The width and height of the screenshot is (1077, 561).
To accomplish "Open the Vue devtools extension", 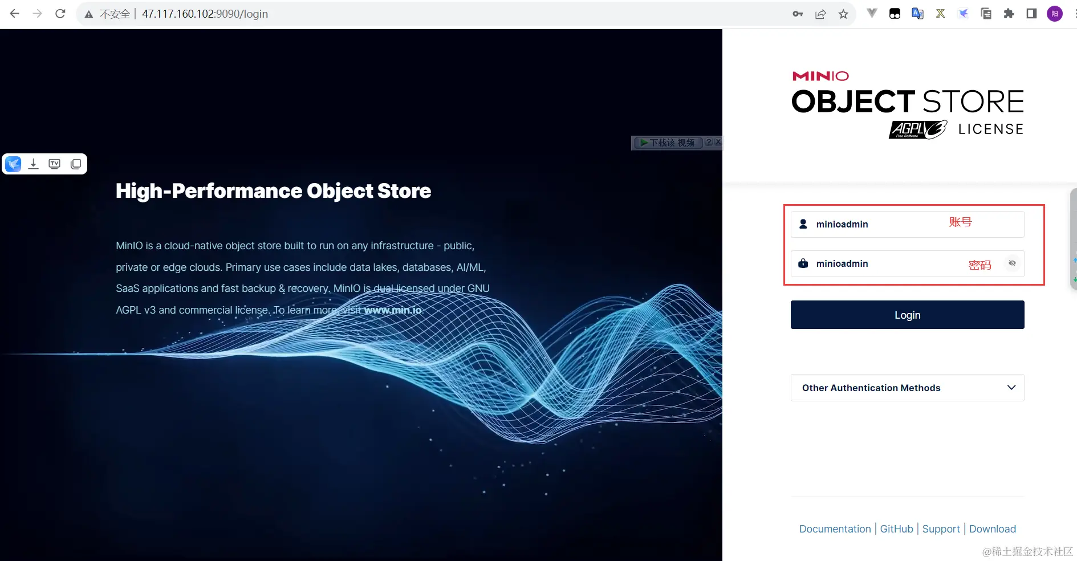I will [872, 14].
